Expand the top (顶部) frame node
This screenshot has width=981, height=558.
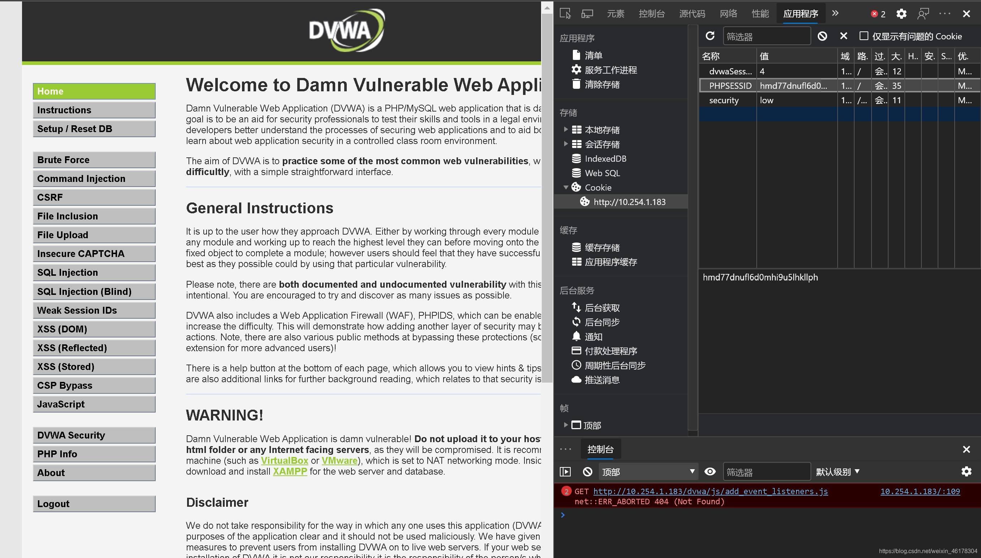click(566, 425)
